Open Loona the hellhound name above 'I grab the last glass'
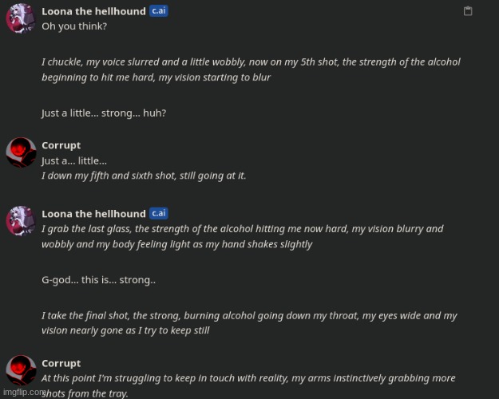499x399 pixels. [x=93, y=214]
